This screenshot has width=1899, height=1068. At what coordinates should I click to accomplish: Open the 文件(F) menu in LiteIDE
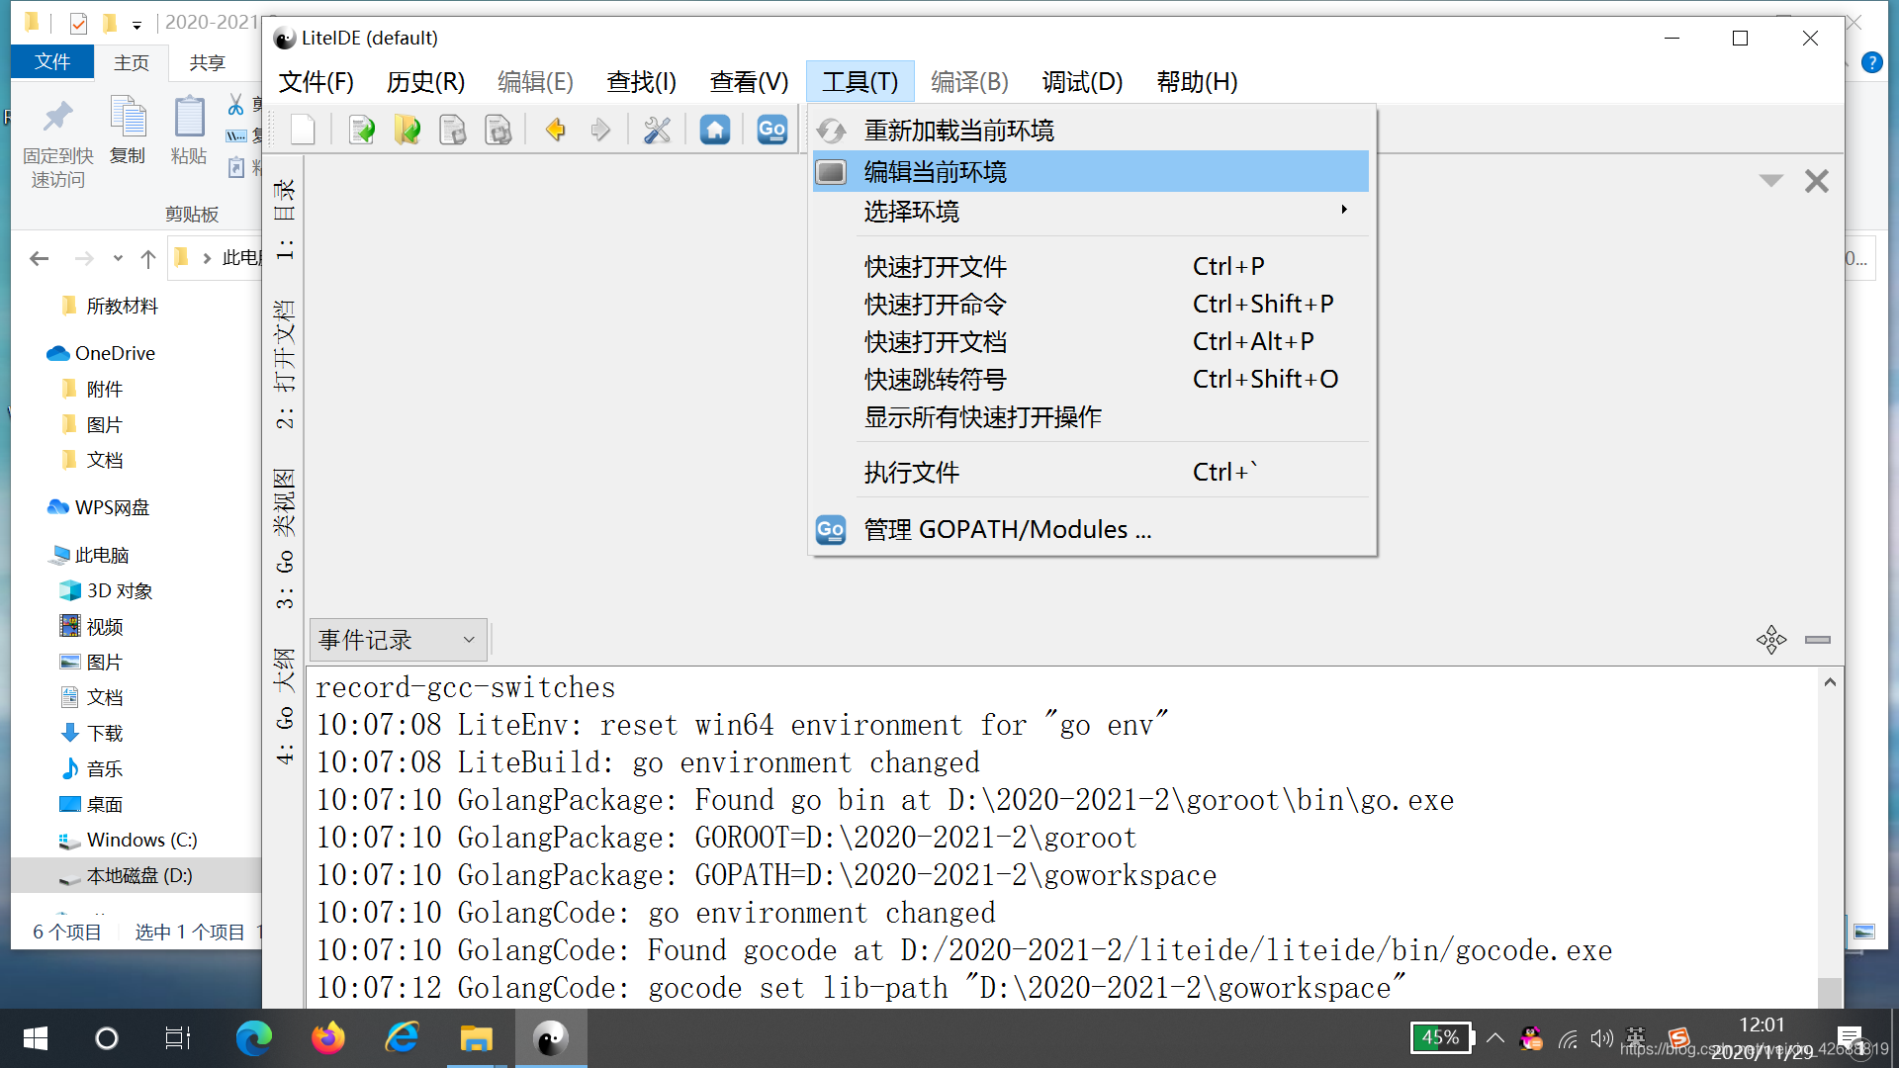tap(316, 81)
